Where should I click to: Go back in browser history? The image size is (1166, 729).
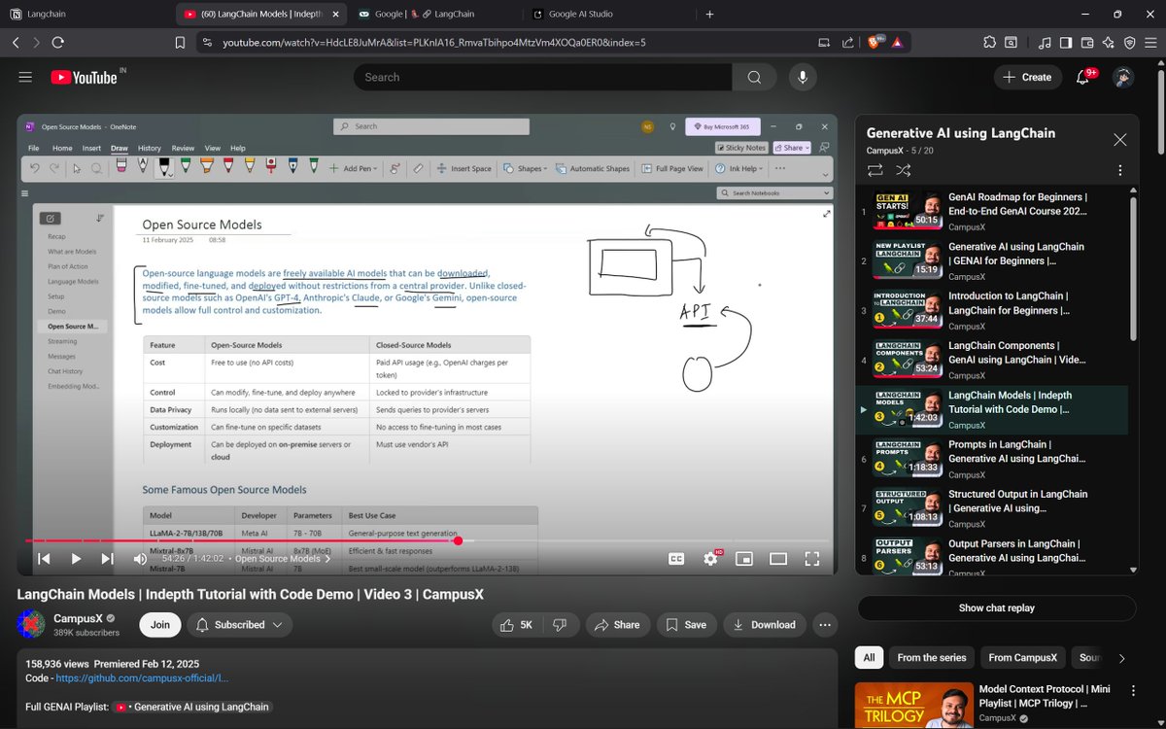[x=15, y=43]
